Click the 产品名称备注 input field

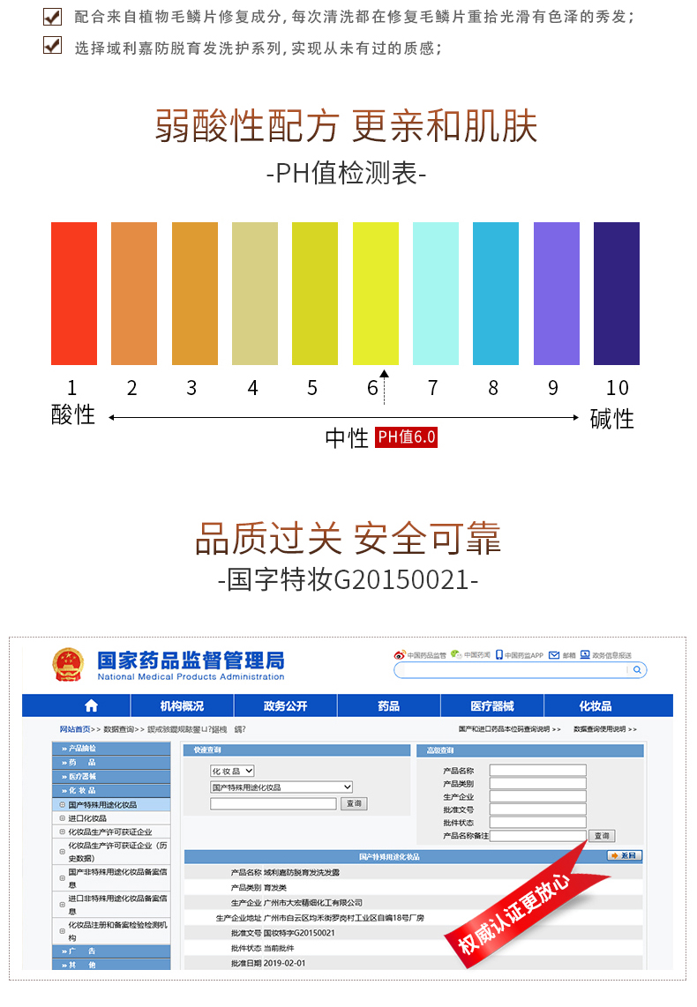(537, 836)
